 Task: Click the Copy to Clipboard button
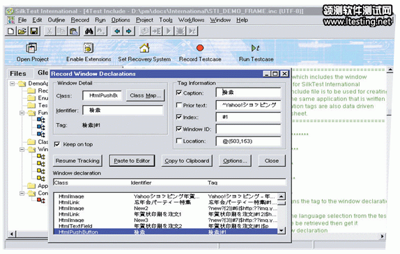(x=187, y=161)
